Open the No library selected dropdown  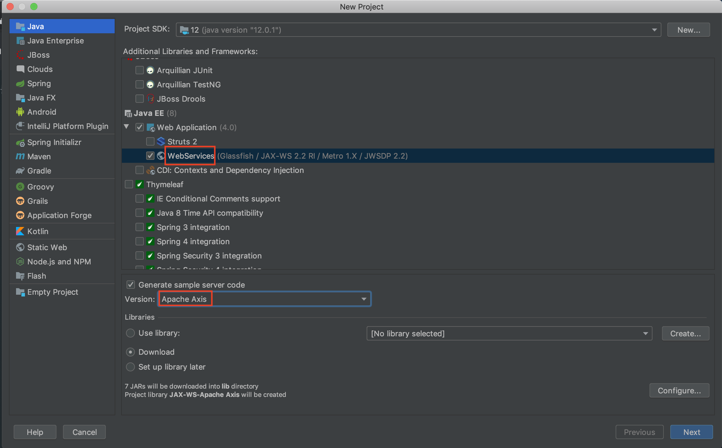click(509, 333)
